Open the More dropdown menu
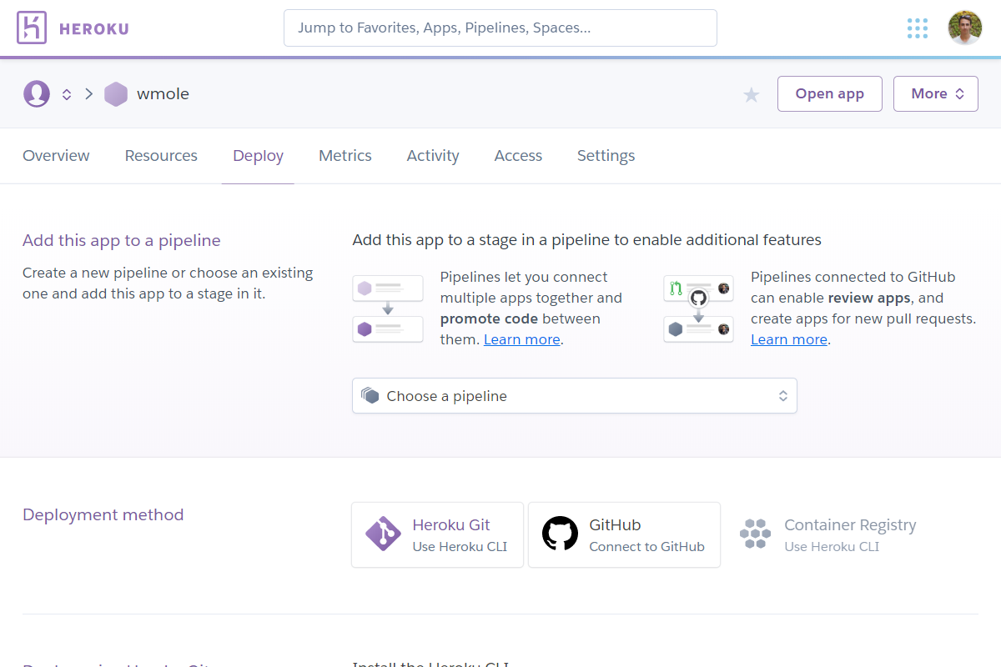1001x667 pixels. [936, 94]
